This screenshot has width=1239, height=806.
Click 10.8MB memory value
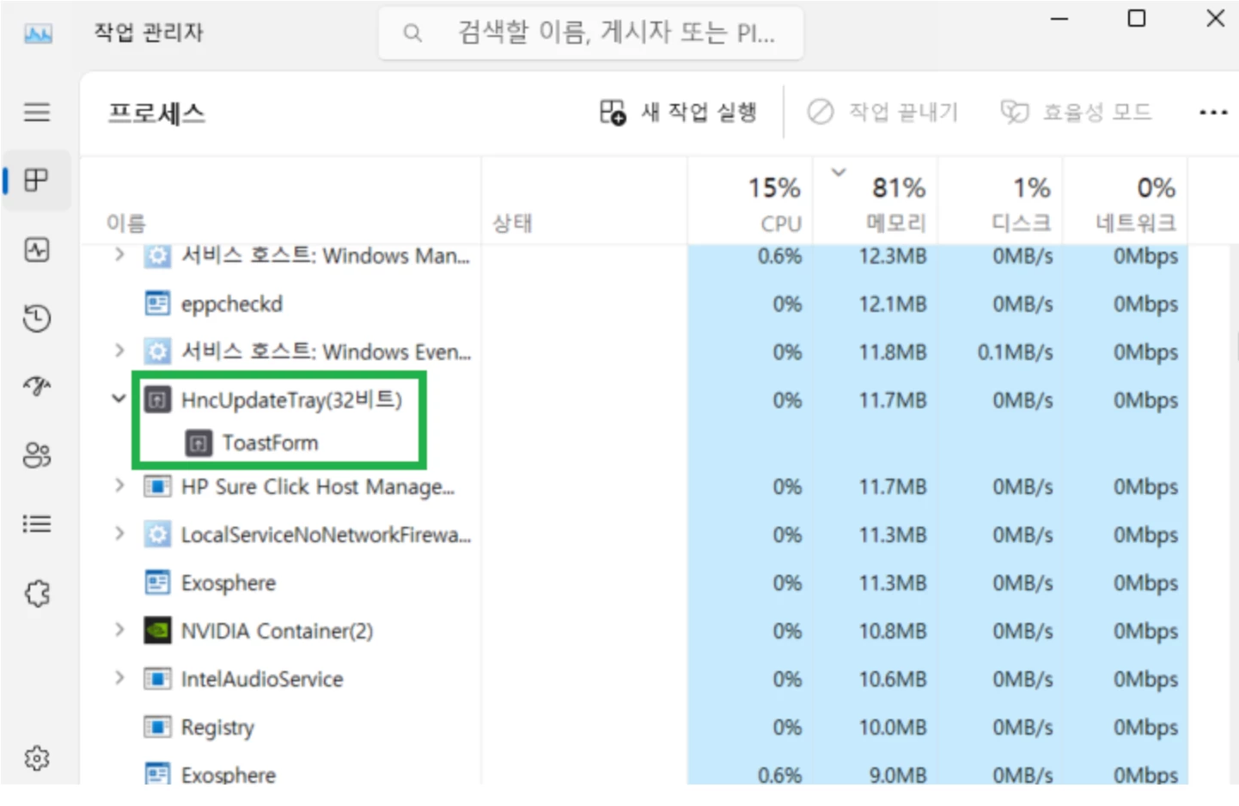click(x=893, y=631)
